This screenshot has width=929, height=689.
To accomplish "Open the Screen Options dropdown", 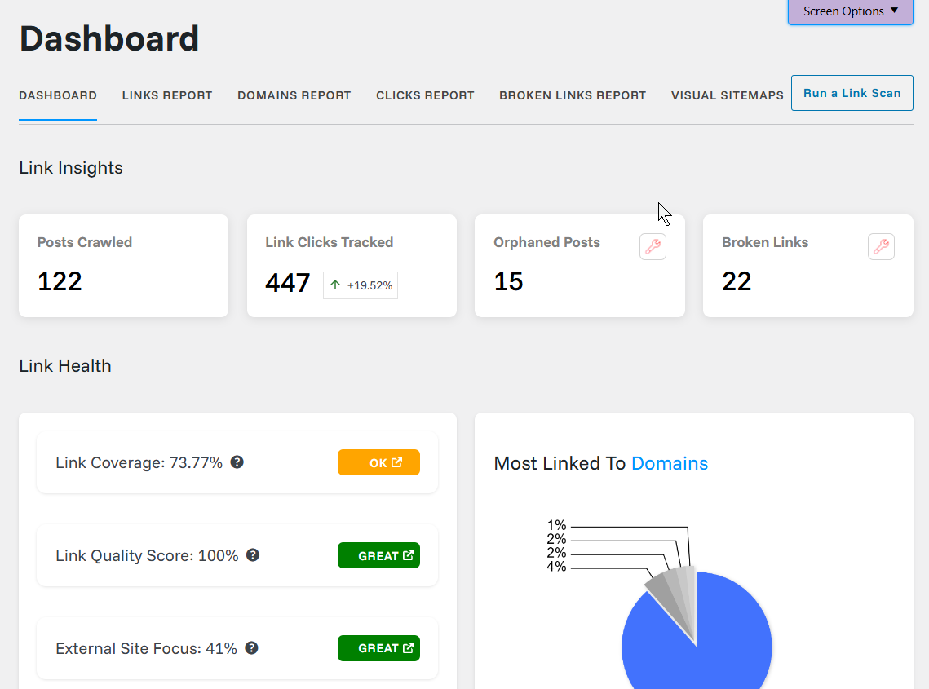I will (850, 11).
